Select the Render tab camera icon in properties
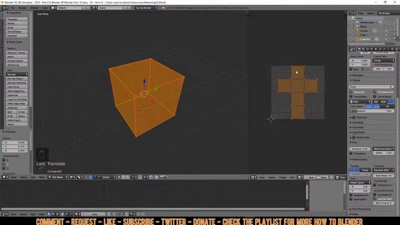 pyautogui.click(x=359, y=49)
